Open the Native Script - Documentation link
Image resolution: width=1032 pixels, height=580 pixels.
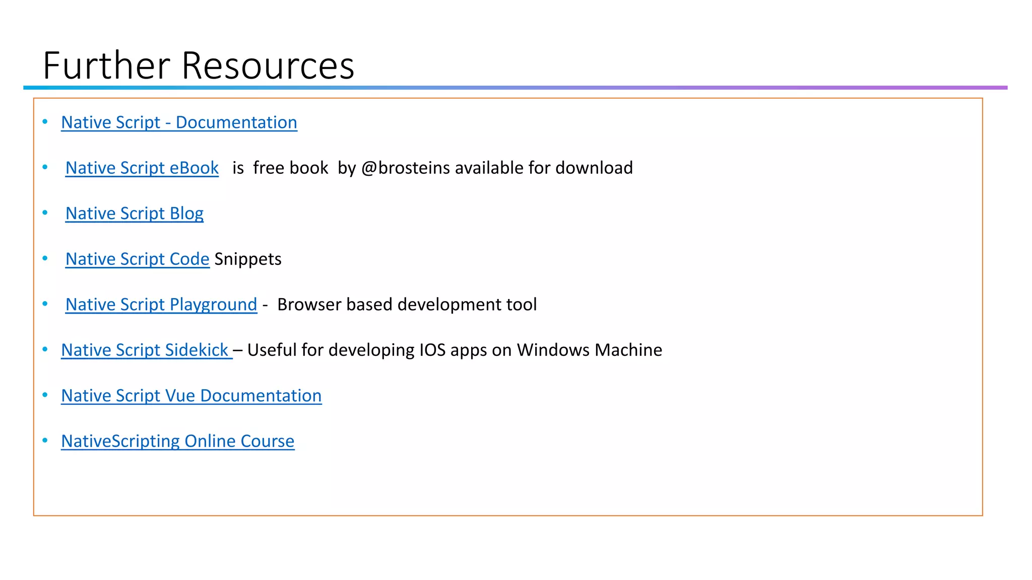(x=179, y=122)
